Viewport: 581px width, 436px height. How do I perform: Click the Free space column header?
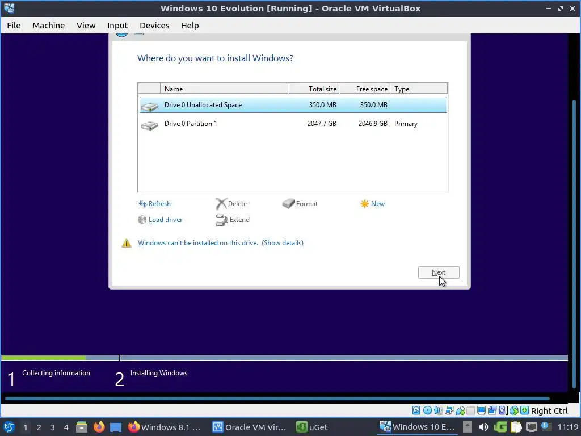point(365,89)
